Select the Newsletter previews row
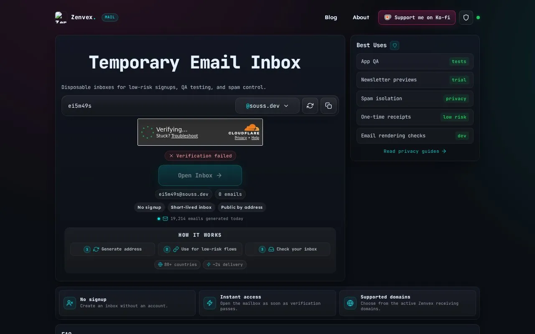The image size is (535, 334). pyautogui.click(x=415, y=80)
